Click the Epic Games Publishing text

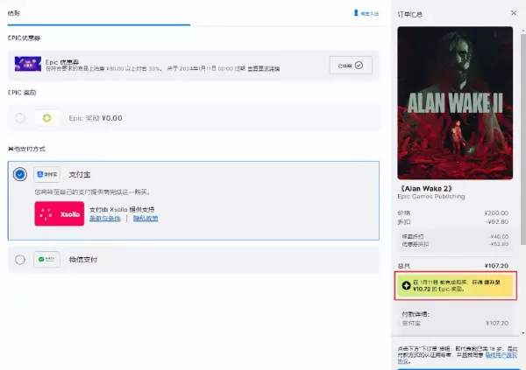tap(431, 197)
